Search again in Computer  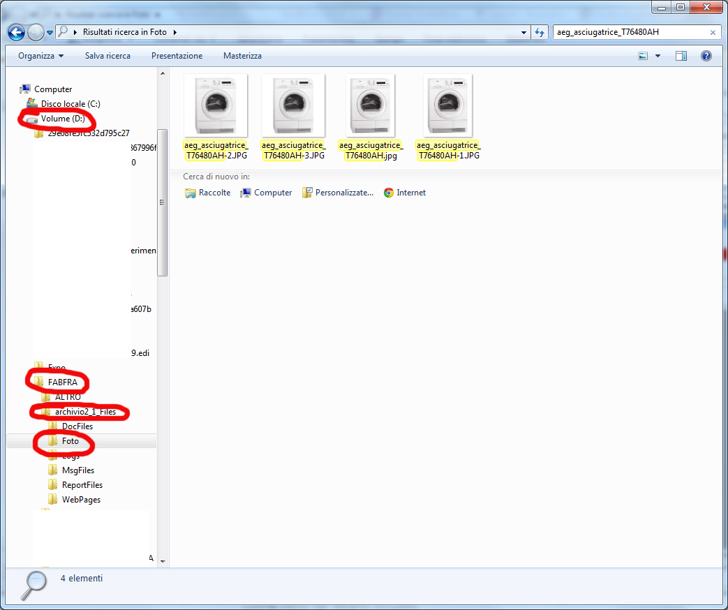click(266, 193)
